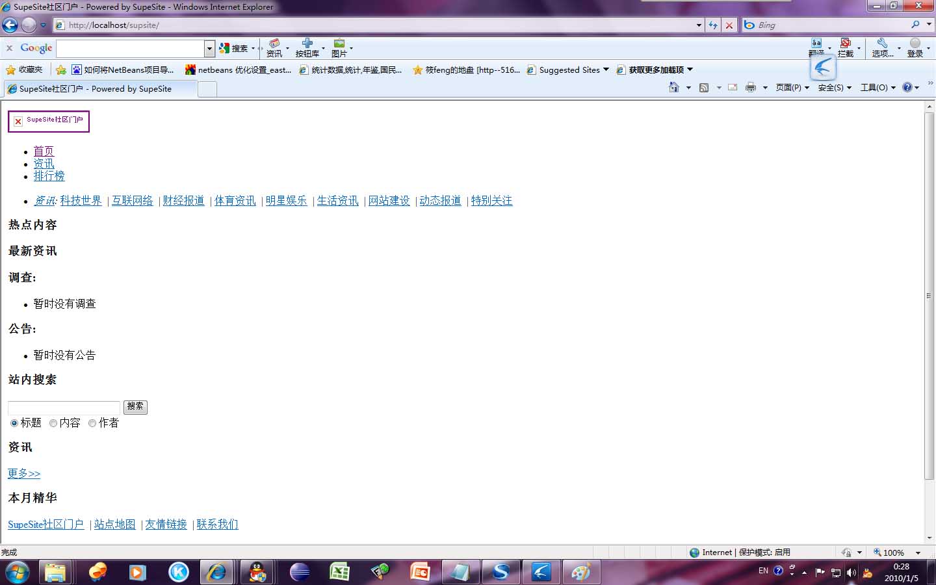Click the 100% zoom level control
The width and height of the screenshot is (936, 585).
click(889, 552)
